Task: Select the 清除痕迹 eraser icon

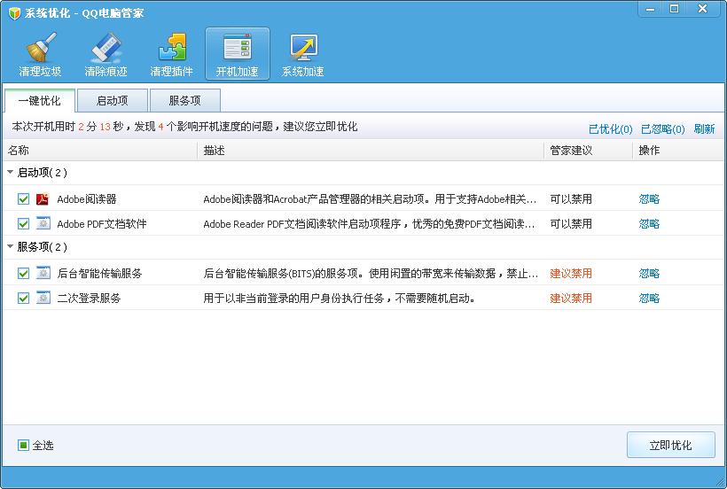Action: (x=106, y=55)
